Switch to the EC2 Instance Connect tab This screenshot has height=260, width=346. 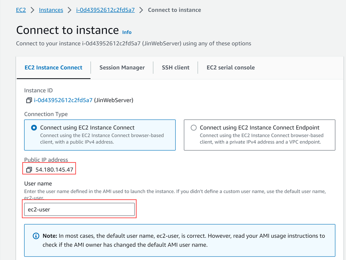click(53, 68)
